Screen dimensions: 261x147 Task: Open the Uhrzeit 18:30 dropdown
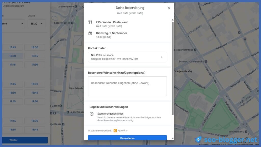point(36,24)
